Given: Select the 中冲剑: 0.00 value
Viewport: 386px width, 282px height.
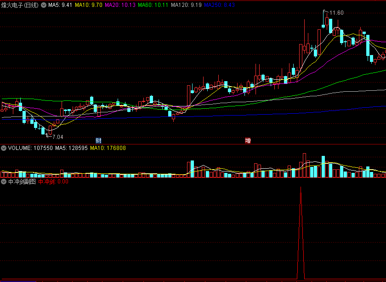Looking at the screenshot, I should click(53, 182).
